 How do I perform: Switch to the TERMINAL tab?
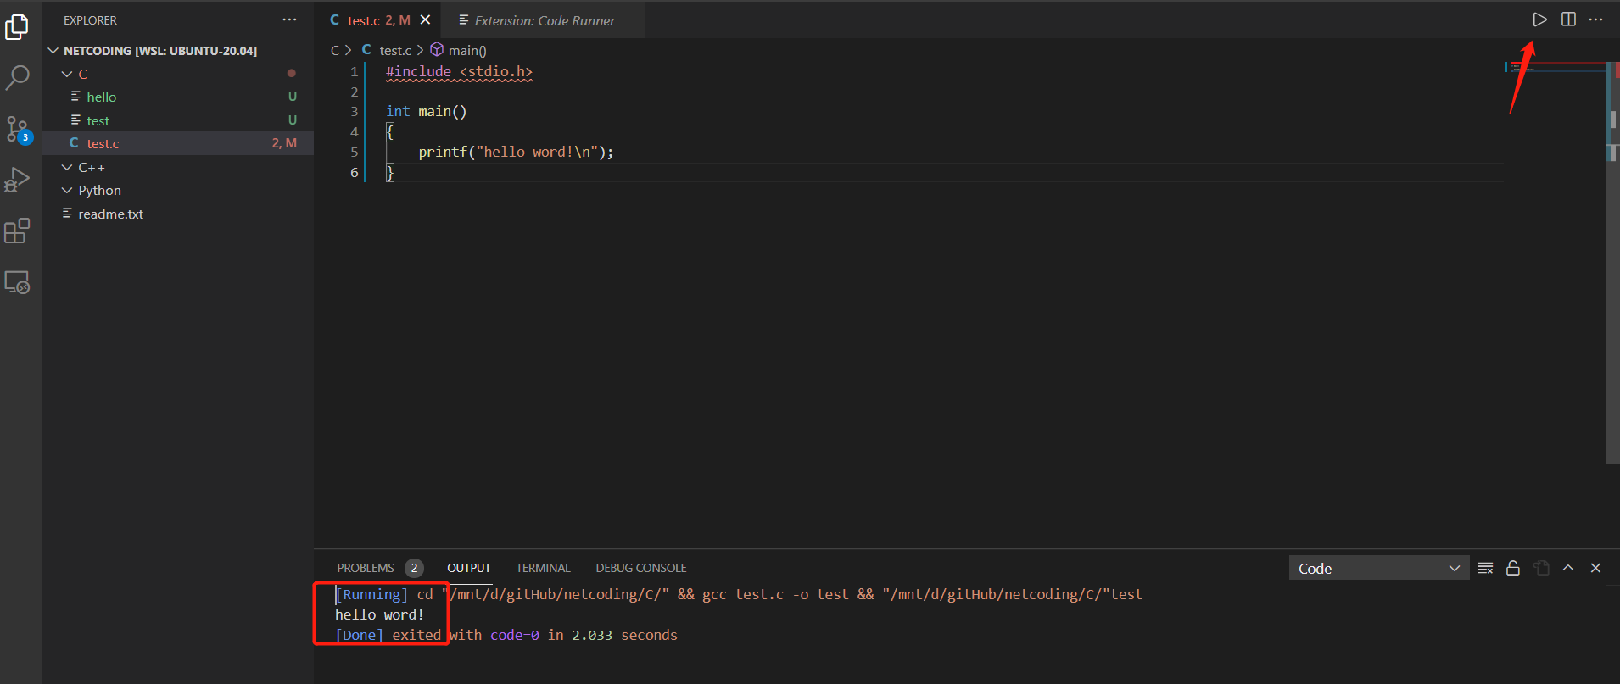coord(543,568)
